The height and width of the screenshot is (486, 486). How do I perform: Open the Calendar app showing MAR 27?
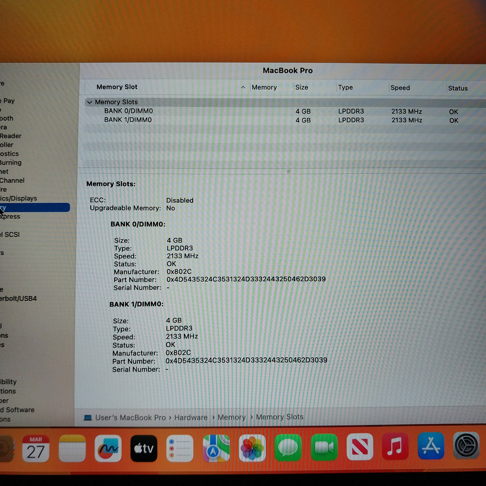(36, 448)
